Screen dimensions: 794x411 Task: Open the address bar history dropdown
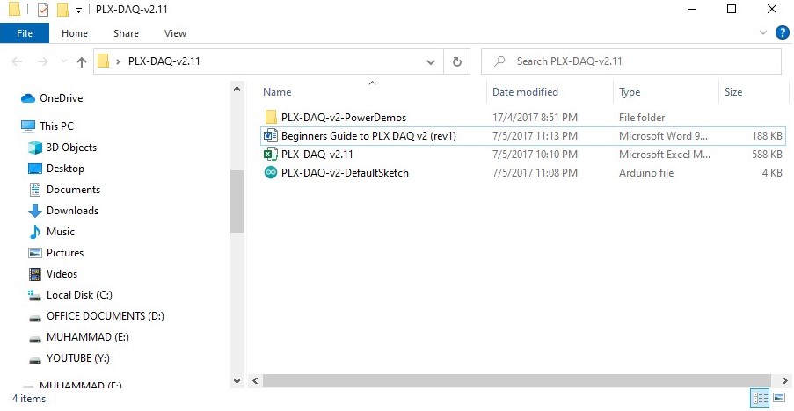coord(431,61)
